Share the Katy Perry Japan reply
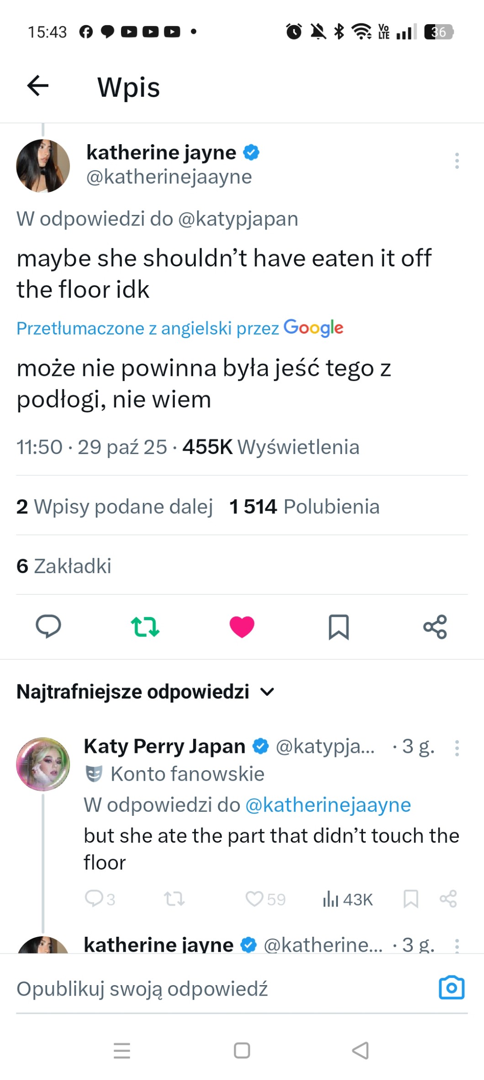 coord(448,899)
